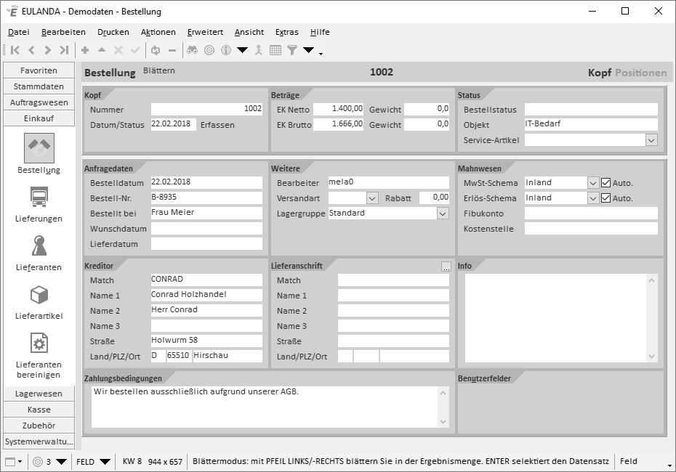Open the Drucken menu
Viewport: 676px width, 472px height.
(x=113, y=32)
